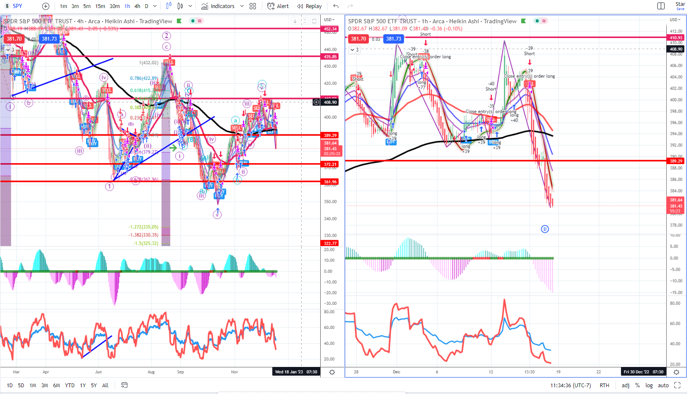Open time axis settings gear on 1h chart
687x394 pixels.
pyautogui.click(x=676, y=372)
